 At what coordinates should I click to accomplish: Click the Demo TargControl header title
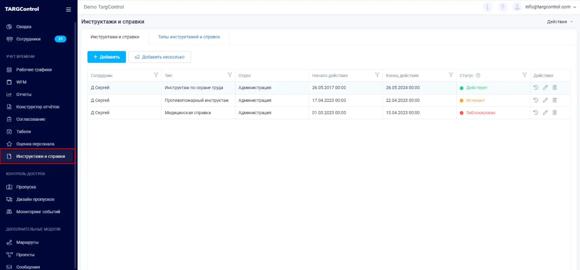[x=104, y=7]
